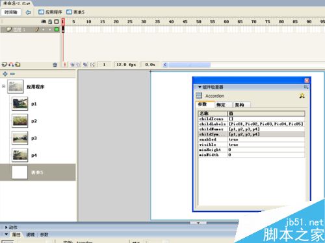Toggle lock dot of layer 1
This screenshot has height=243, width=325.
tap(50, 29)
